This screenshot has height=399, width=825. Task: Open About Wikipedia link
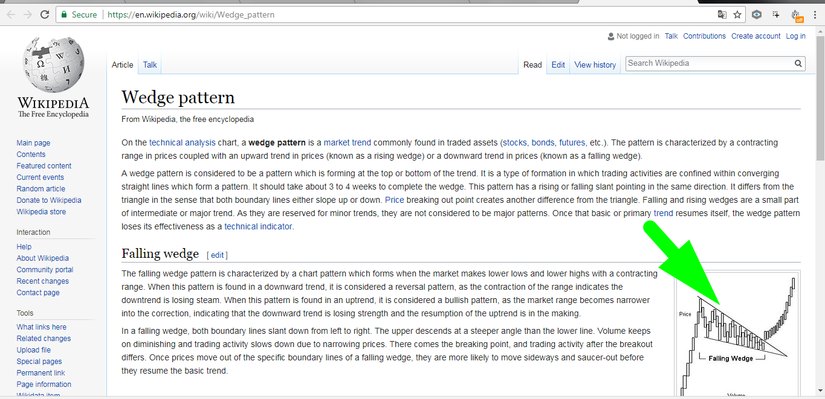[43, 258]
